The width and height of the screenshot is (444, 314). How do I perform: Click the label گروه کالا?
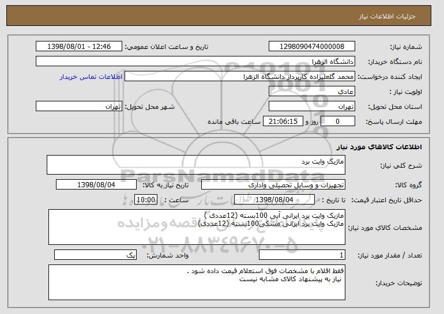pyautogui.click(x=409, y=186)
